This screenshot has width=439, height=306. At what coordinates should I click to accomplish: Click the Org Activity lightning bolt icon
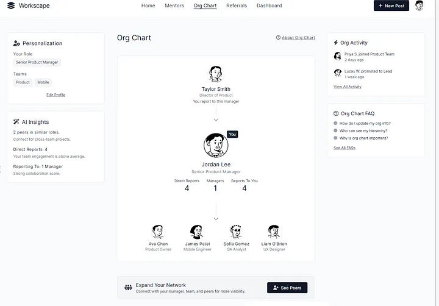(336, 43)
